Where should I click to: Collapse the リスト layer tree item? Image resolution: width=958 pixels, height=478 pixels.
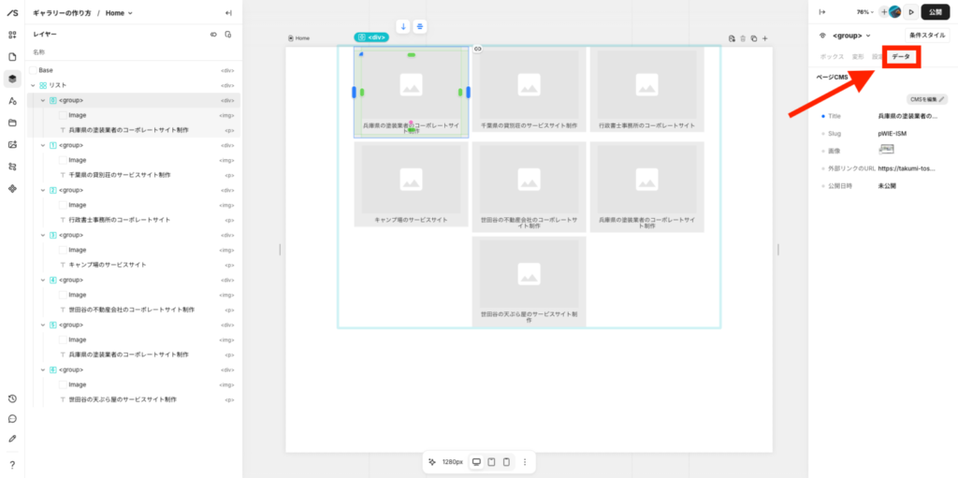coord(33,85)
